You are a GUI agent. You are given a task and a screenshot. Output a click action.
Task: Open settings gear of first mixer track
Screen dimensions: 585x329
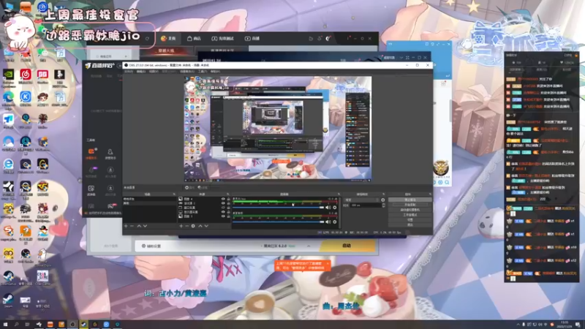pos(335,208)
